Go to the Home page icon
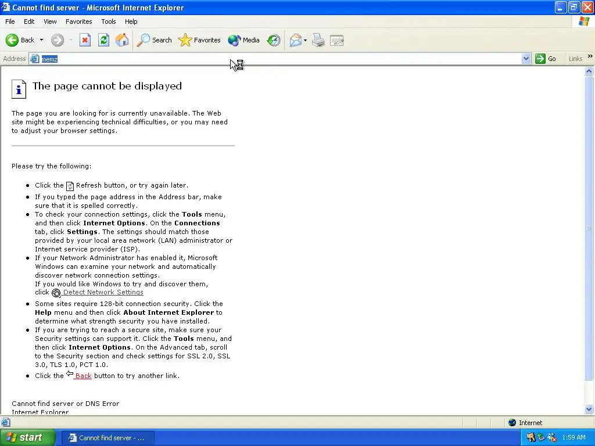Viewport: 595px width, 446px height. pyautogui.click(x=122, y=40)
